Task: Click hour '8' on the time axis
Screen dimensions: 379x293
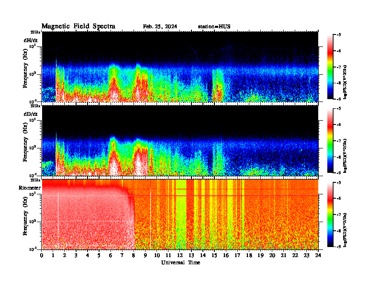Action: pyautogui.click(x=134, y=255)
